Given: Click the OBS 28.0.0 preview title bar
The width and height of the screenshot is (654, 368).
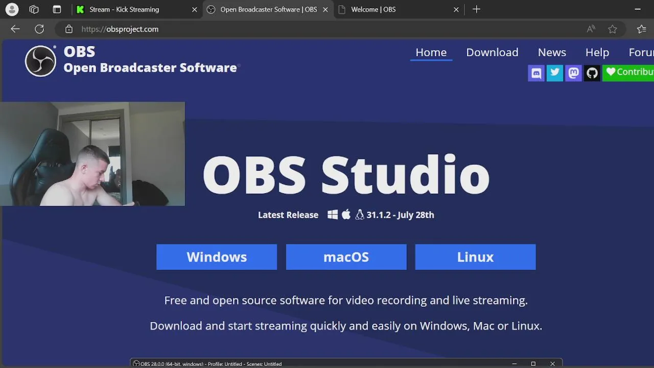Looking at the screenshot, I should point(346,363).
